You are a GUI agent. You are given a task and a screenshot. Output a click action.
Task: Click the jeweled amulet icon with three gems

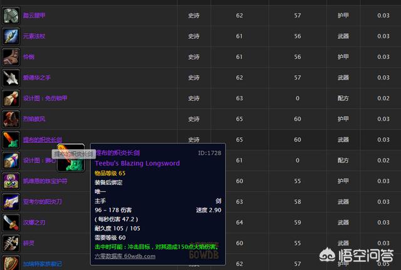pyautogui.click(x=11, y=181)
